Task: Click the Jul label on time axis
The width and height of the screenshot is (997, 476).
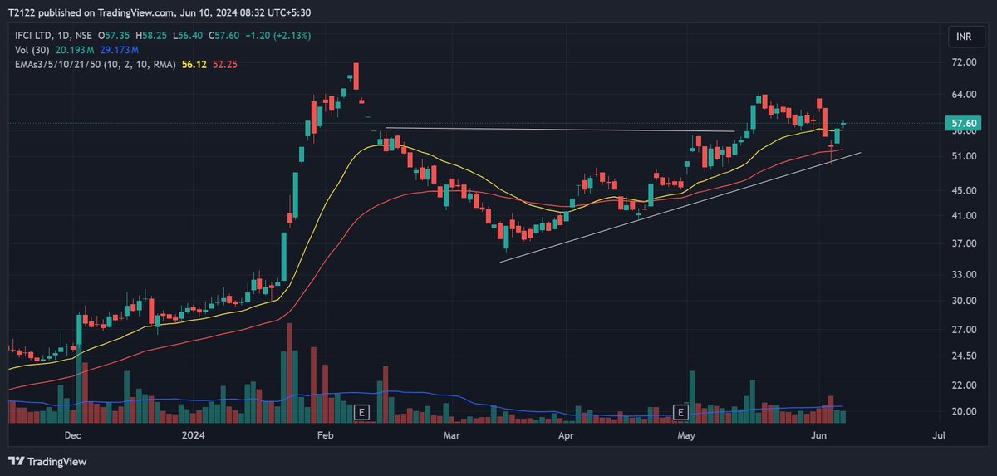Action: pyautogui.click(x=939, y=435)
